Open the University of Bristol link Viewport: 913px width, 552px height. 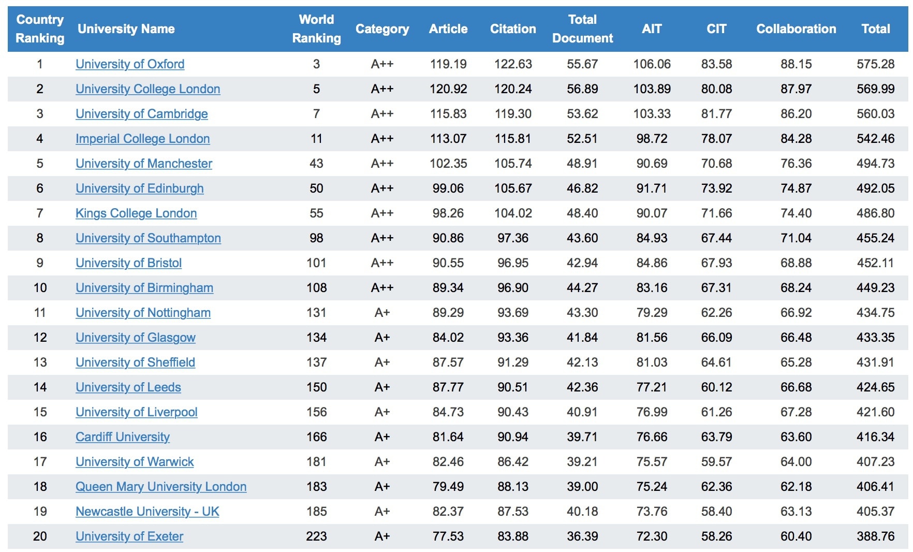128,263
